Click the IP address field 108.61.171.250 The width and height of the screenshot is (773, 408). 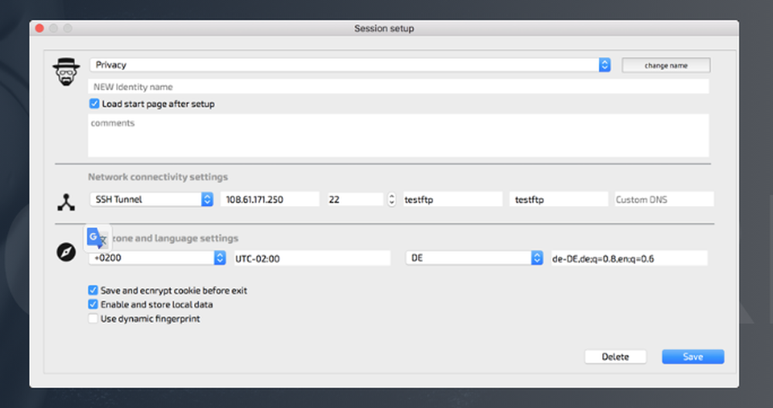tap(270, 199)
